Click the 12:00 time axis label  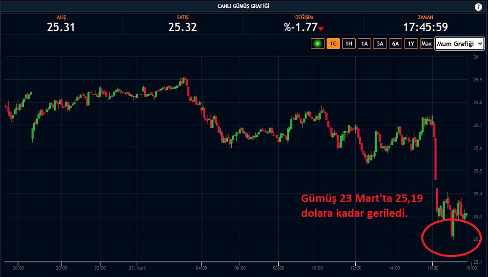click(356, 268)
